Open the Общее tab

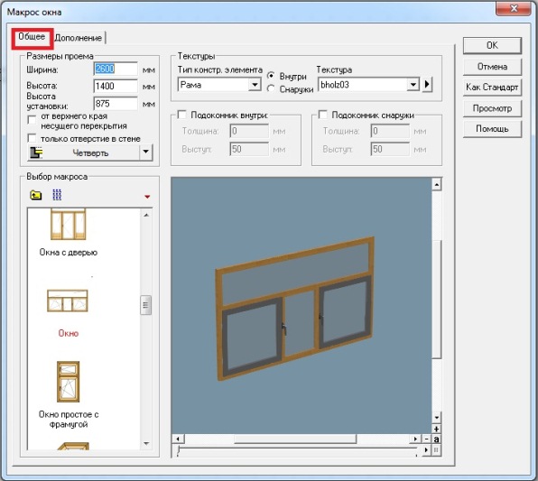(32, 36)
